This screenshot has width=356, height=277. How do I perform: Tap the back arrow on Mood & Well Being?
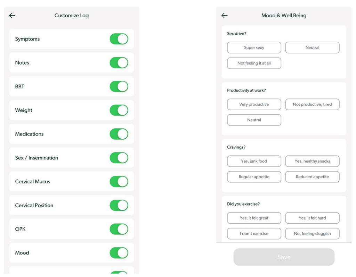point(225,15)
